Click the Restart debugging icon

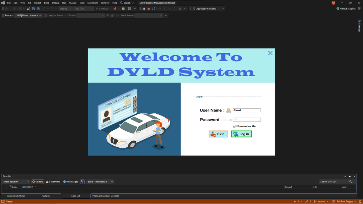(x=153, y=8)
